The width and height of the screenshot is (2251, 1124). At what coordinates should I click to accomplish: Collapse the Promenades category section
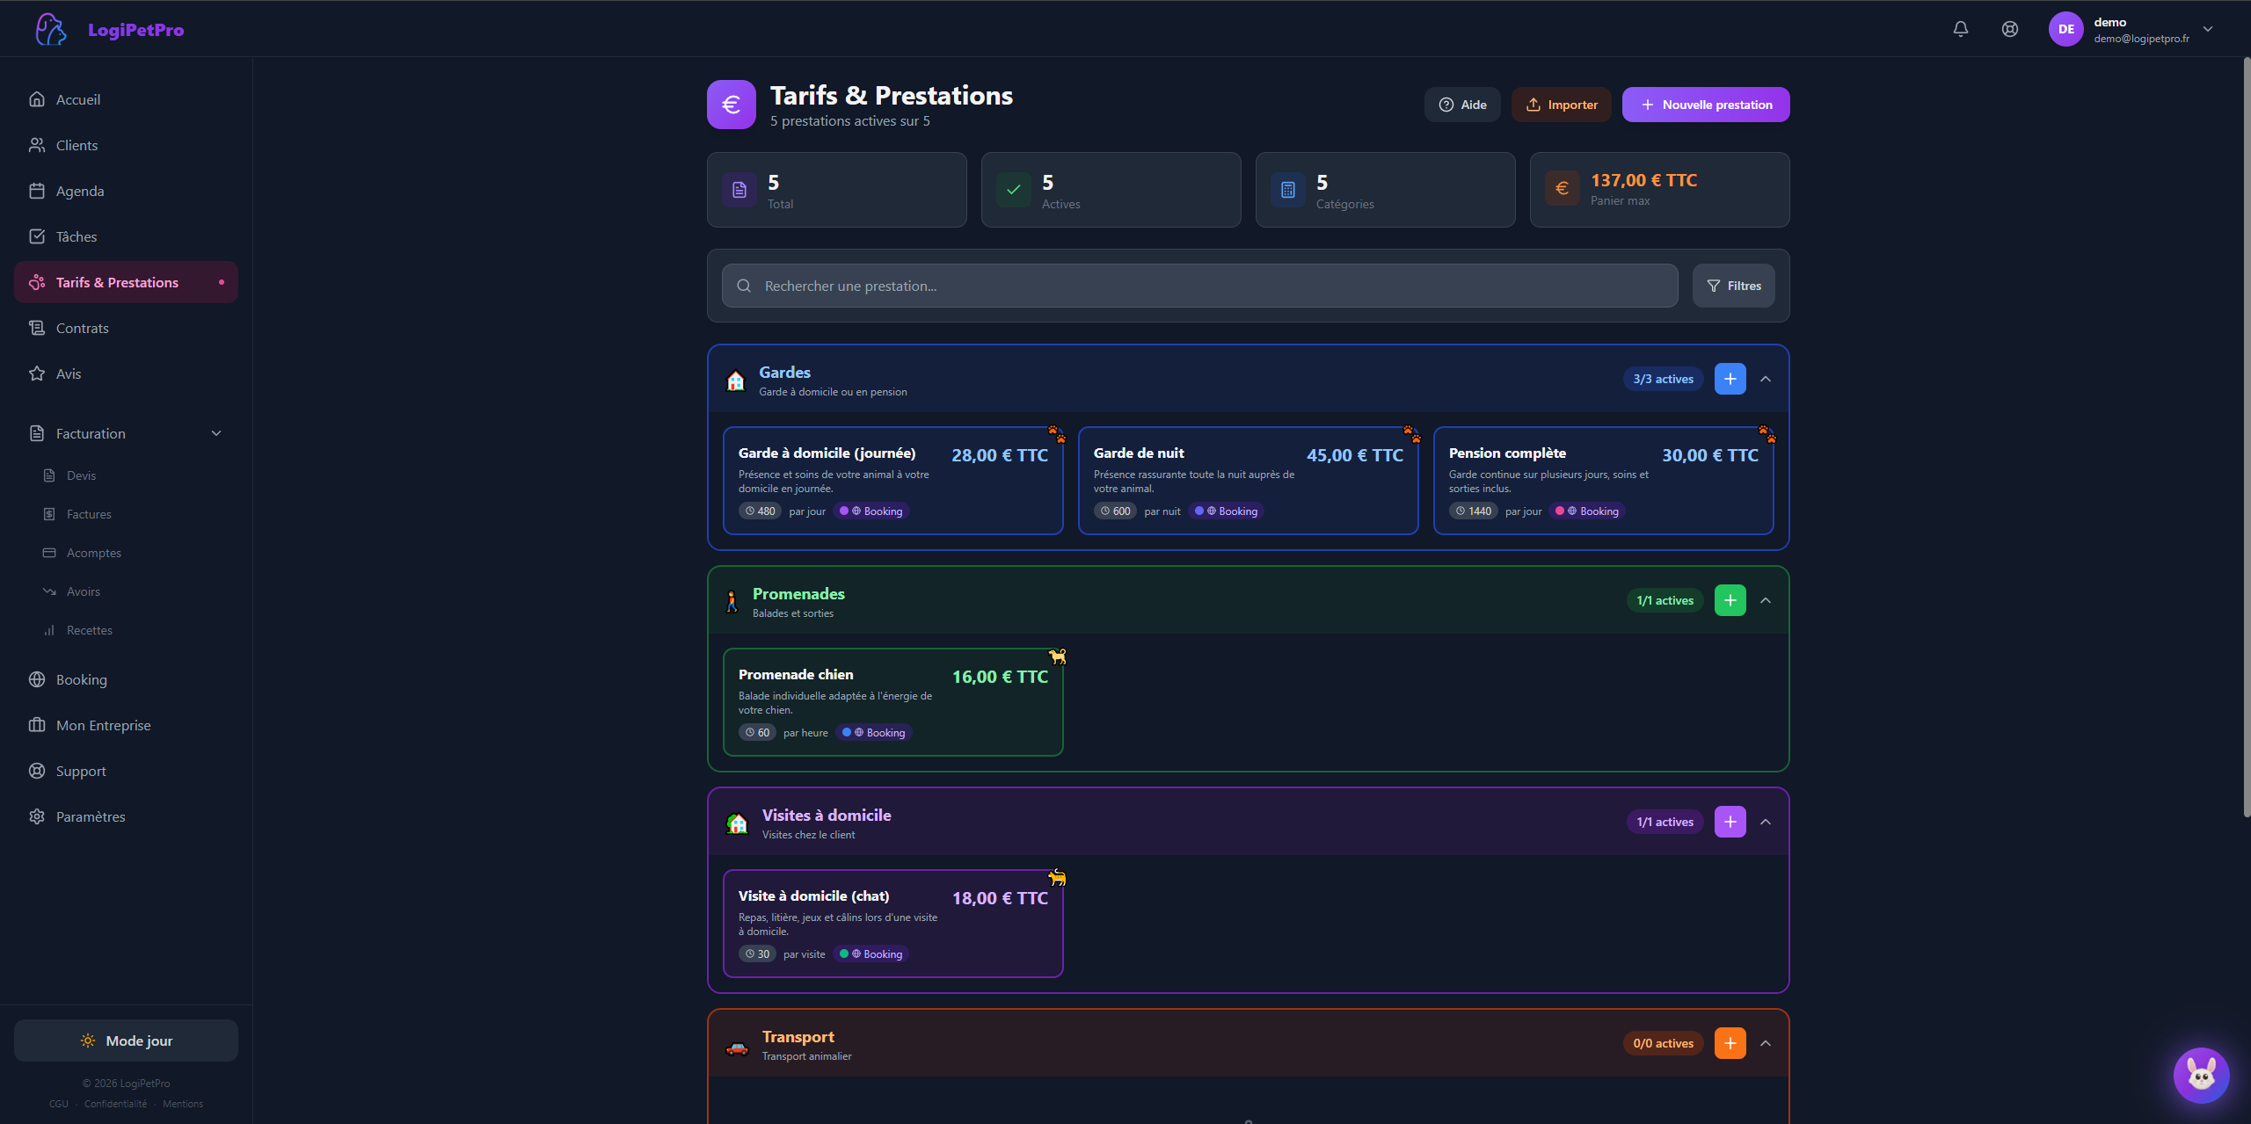(1766, 600)
